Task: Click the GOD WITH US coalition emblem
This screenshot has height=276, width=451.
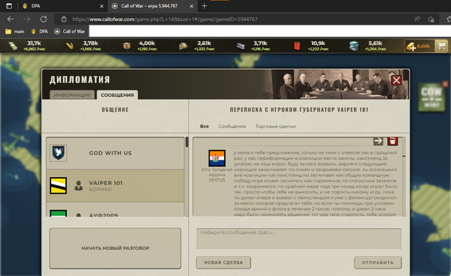Action: [58, 153]
